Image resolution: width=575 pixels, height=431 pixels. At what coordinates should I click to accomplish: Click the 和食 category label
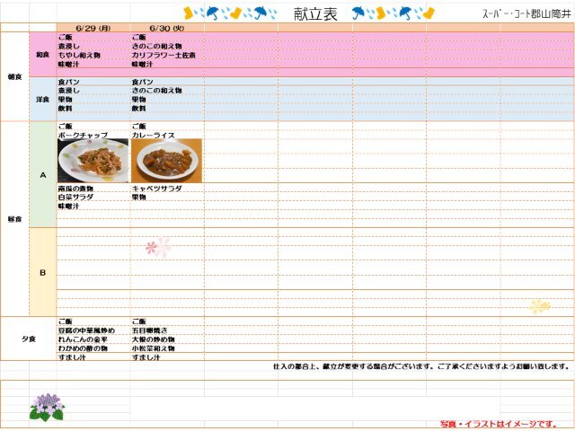click(42, 55)
